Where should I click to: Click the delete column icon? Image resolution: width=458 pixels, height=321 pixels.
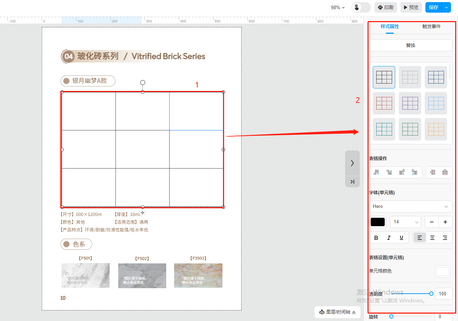tap(445, 172)
